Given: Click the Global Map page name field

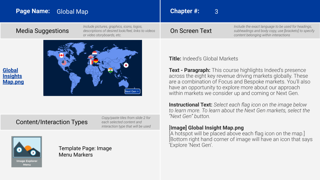Looking at the screenshot, I should [72, 12].
